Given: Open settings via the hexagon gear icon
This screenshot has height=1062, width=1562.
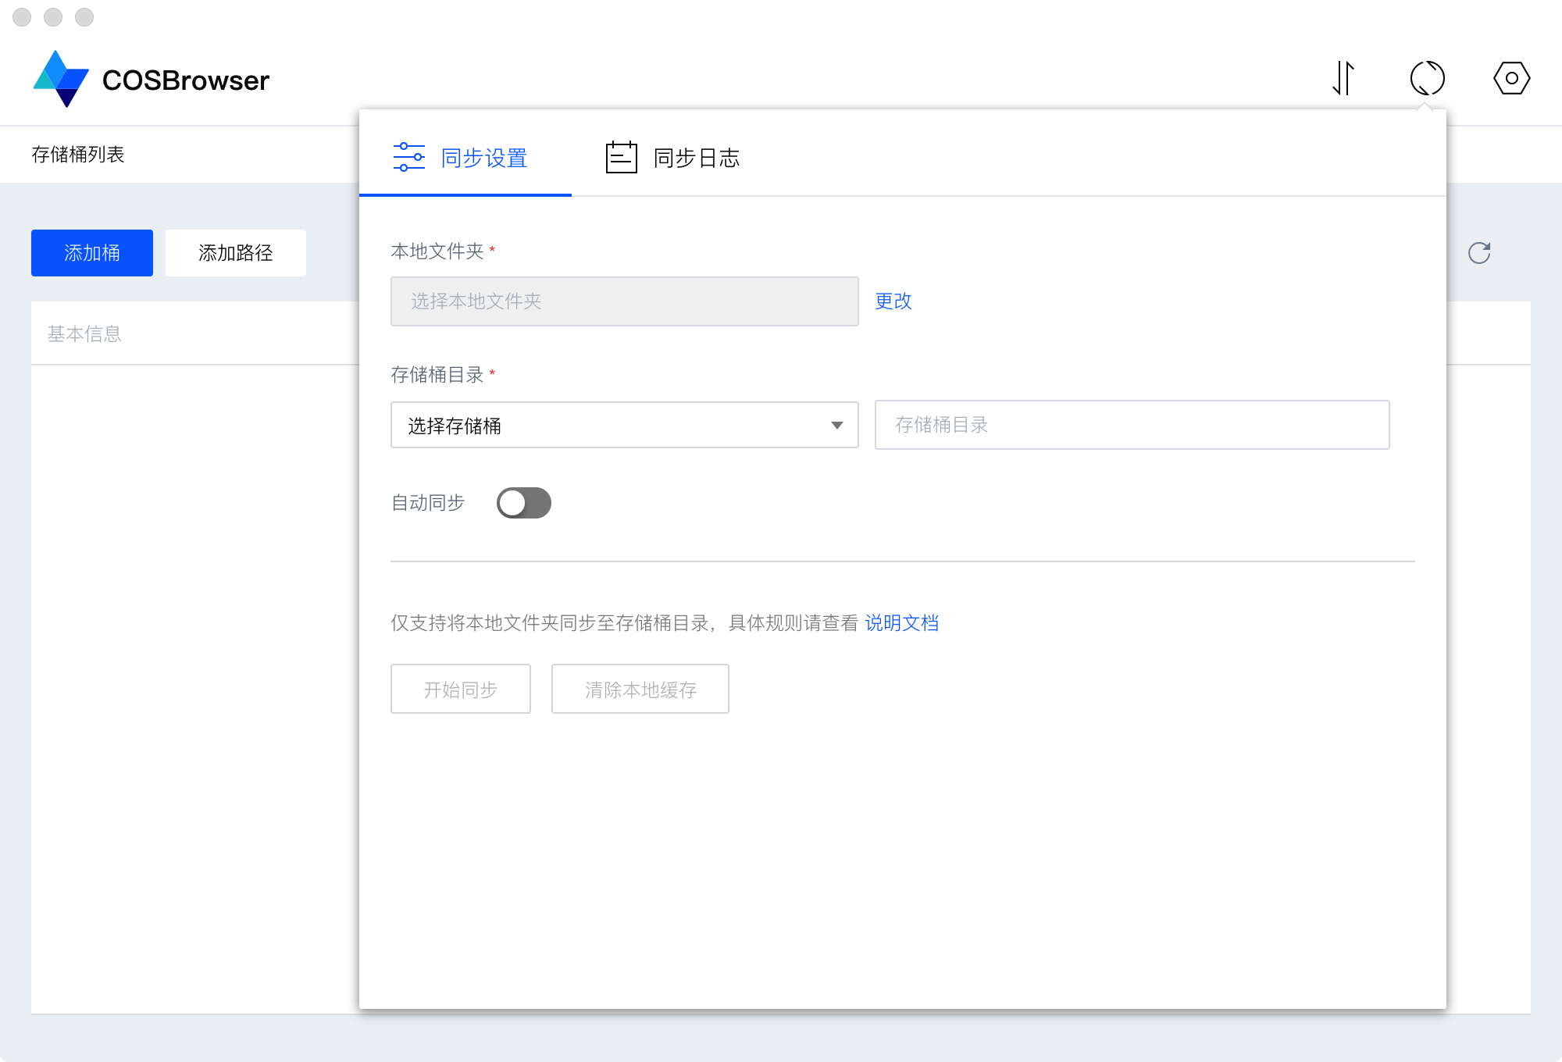Looking at the screenshot, I should (x=1510, y=78).
